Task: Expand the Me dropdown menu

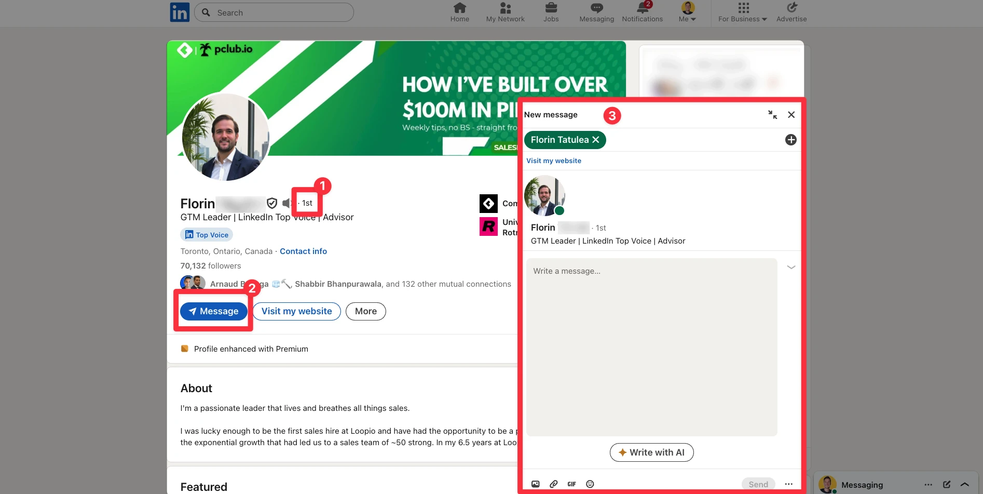Action: coord(687,12)
